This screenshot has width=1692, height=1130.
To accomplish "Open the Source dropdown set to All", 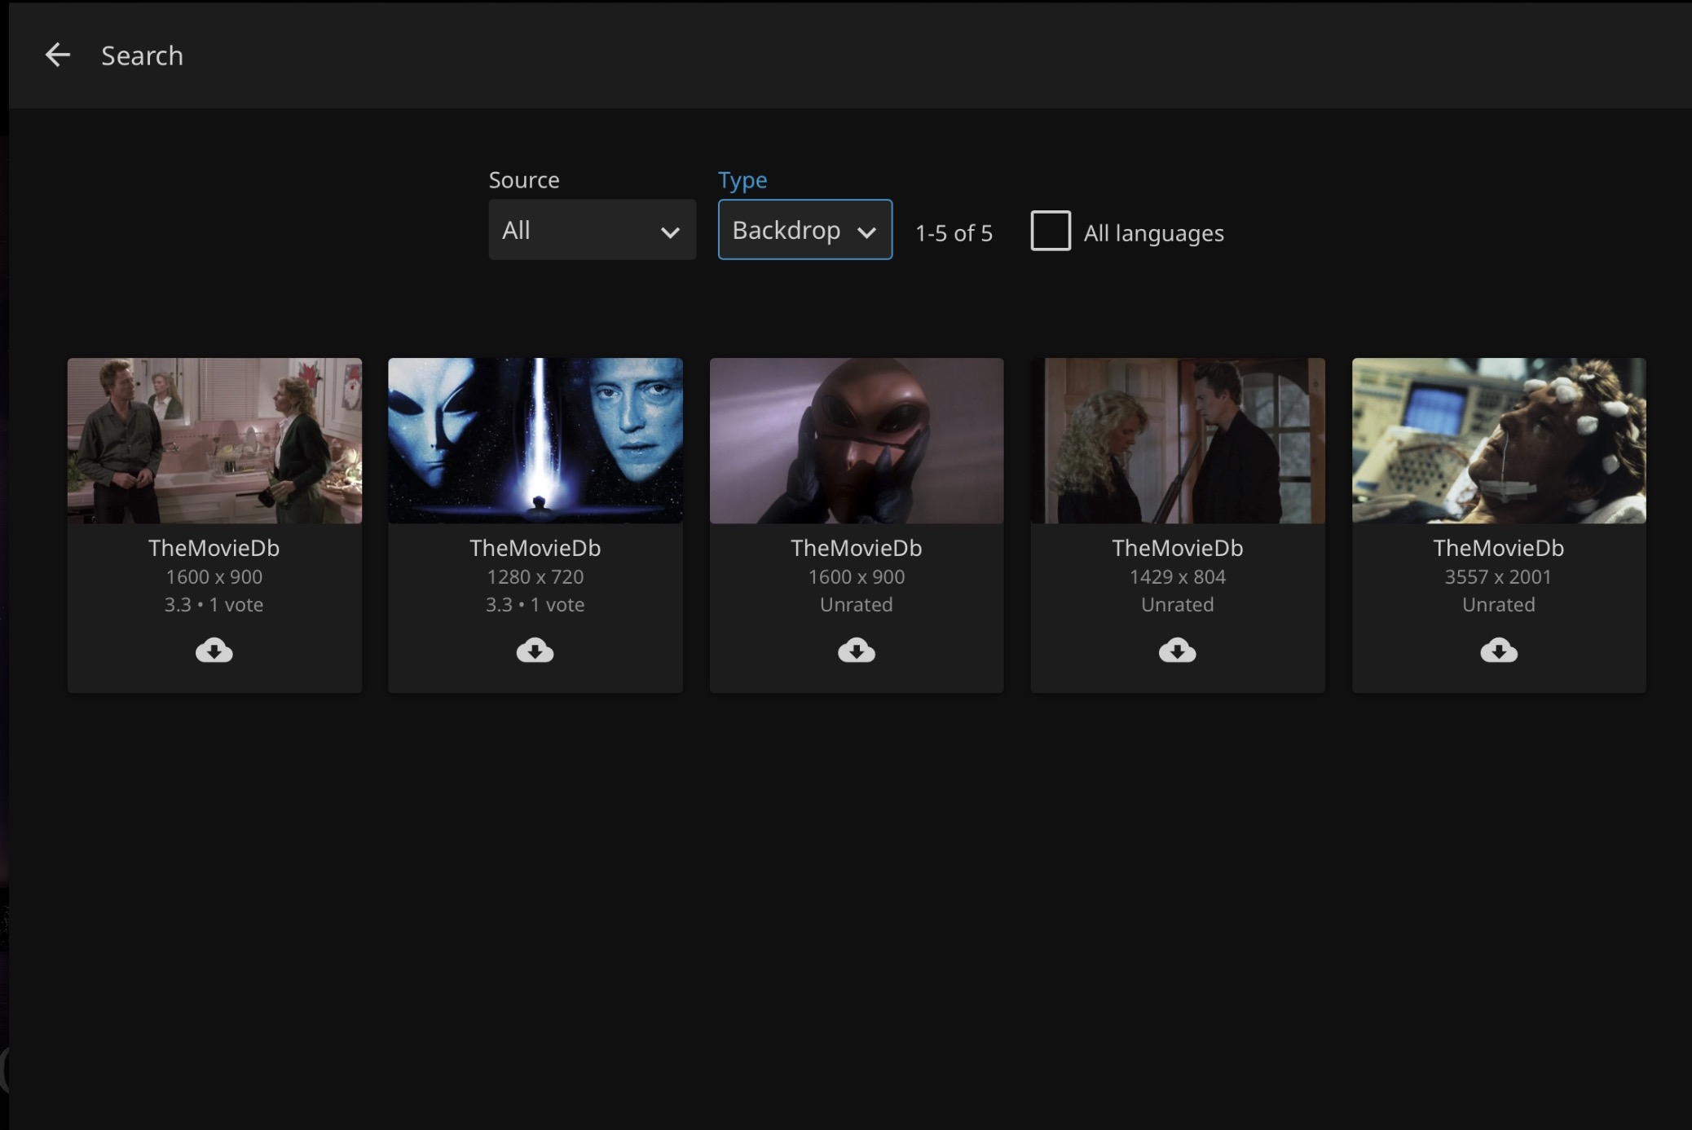I will pos(591,230).
